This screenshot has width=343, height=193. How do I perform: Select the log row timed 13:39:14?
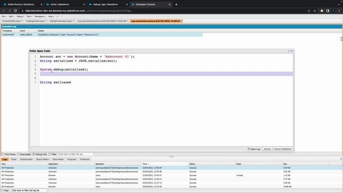[171, 179]
